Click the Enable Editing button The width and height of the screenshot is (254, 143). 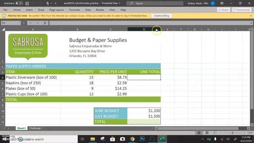162,16
